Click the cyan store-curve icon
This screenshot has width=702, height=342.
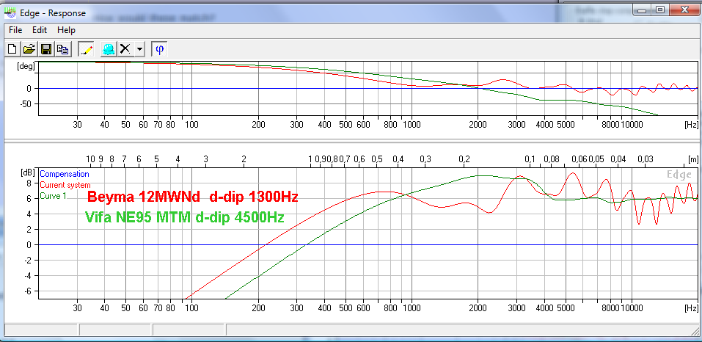(109, 48)
